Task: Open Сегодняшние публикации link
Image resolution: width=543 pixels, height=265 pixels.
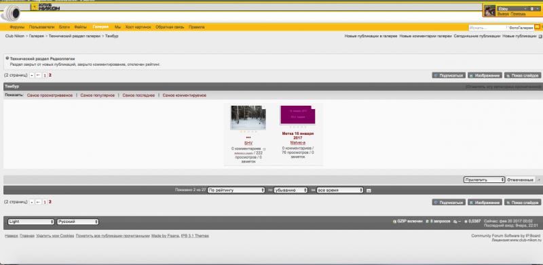Action: [477, 36]
